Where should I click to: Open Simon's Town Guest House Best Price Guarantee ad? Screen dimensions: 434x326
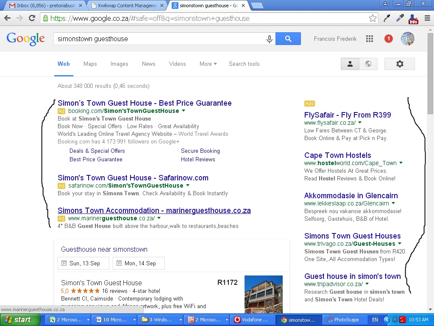(145, 103)
